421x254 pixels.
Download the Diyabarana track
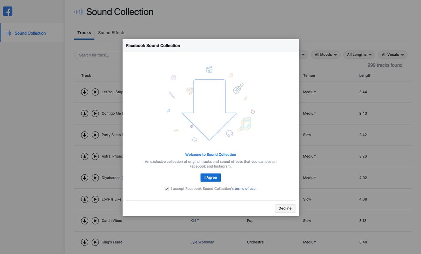click(x=85, y=178)
